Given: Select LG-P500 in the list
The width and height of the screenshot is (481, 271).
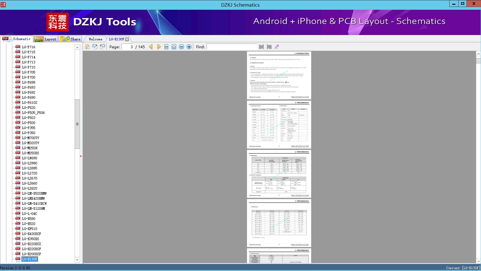Looking at the screenshot, I should (x=28, y=123).
